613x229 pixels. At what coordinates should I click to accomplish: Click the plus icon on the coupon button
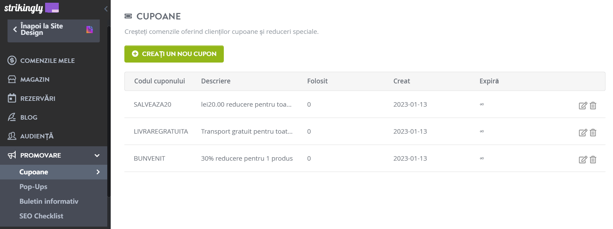click(x=135, y=54)
